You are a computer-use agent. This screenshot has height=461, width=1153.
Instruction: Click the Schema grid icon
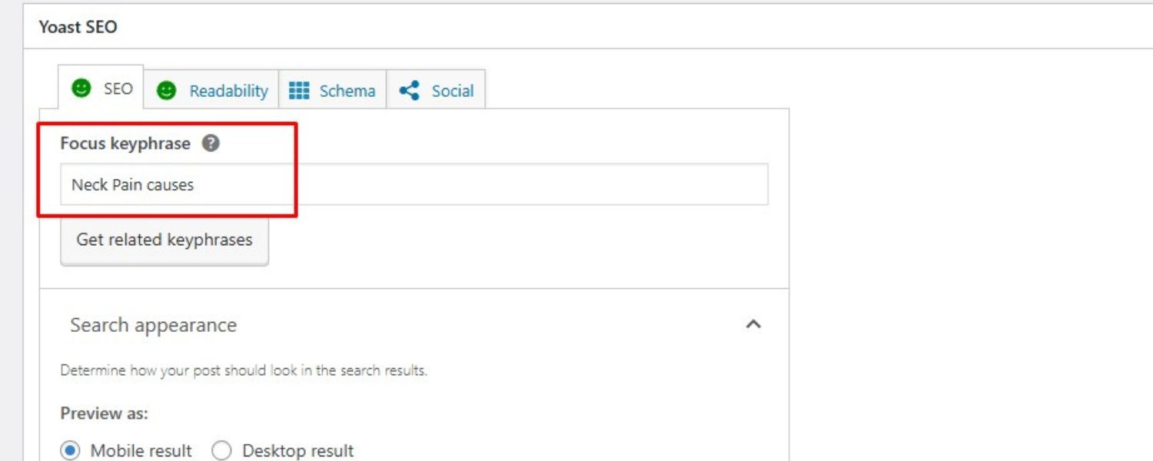[299, 91]
